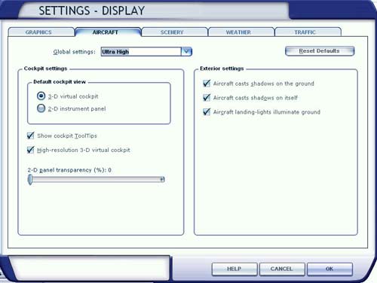
Task: Click the Cancel button
Action: [282, 269]
